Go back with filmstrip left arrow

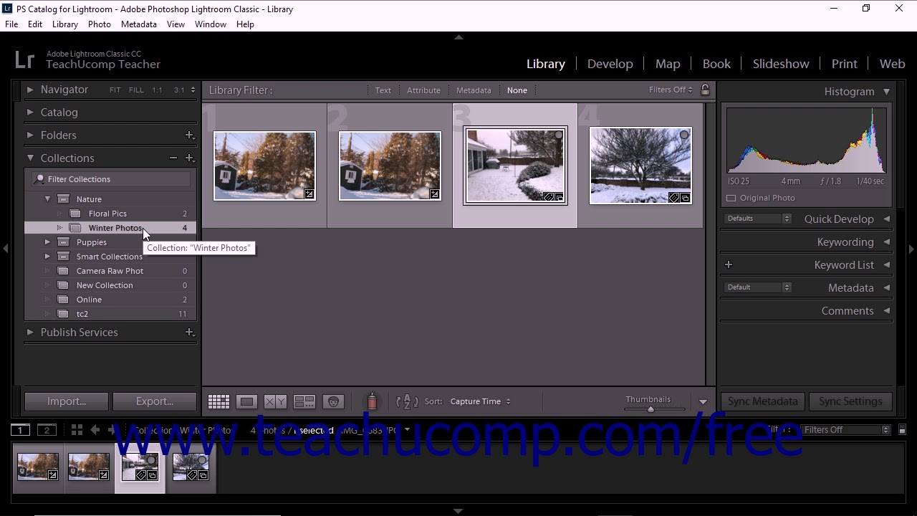pyautogui.click(x=95, y=430)
